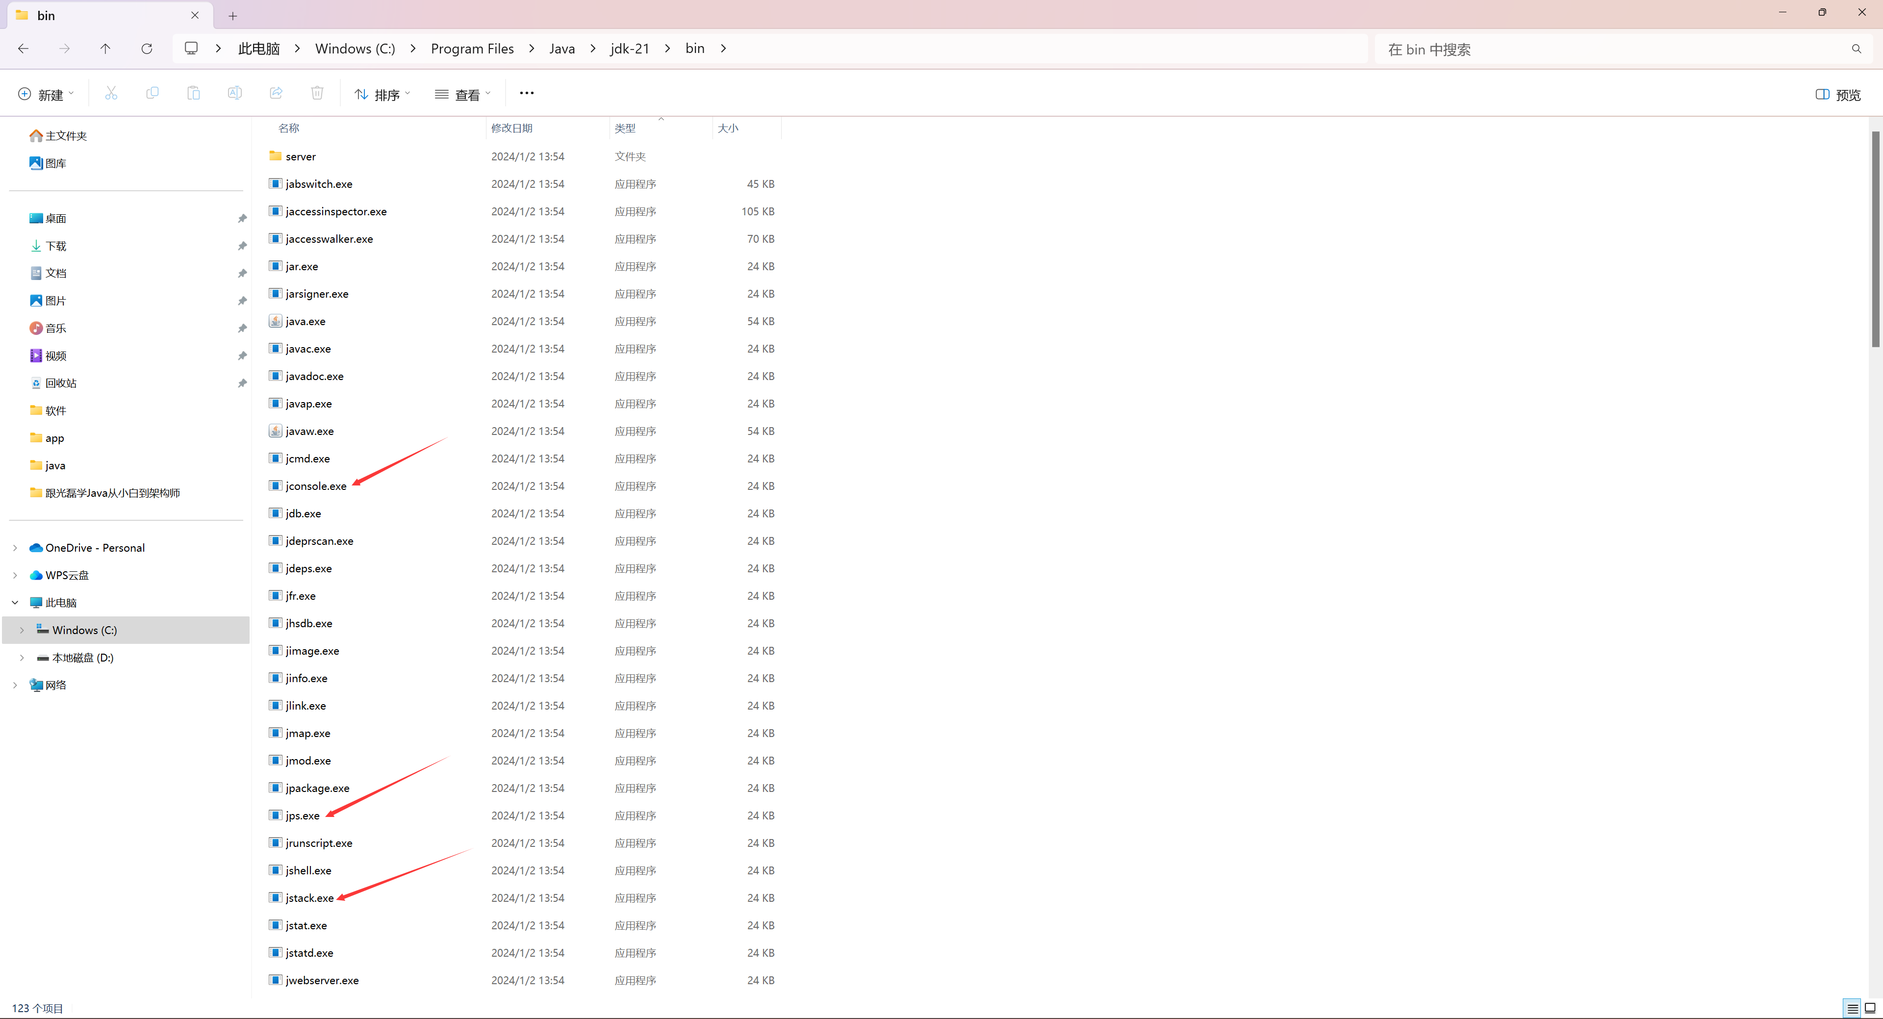Viewport: 1883px width, 1019px height.
Task: Sort by 名称 column header
Action: [x=289, y=128]
